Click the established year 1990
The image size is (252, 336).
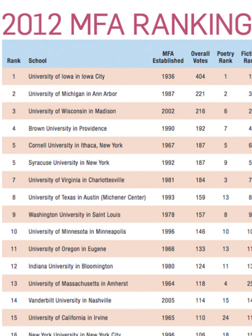[x=168, y=129]
